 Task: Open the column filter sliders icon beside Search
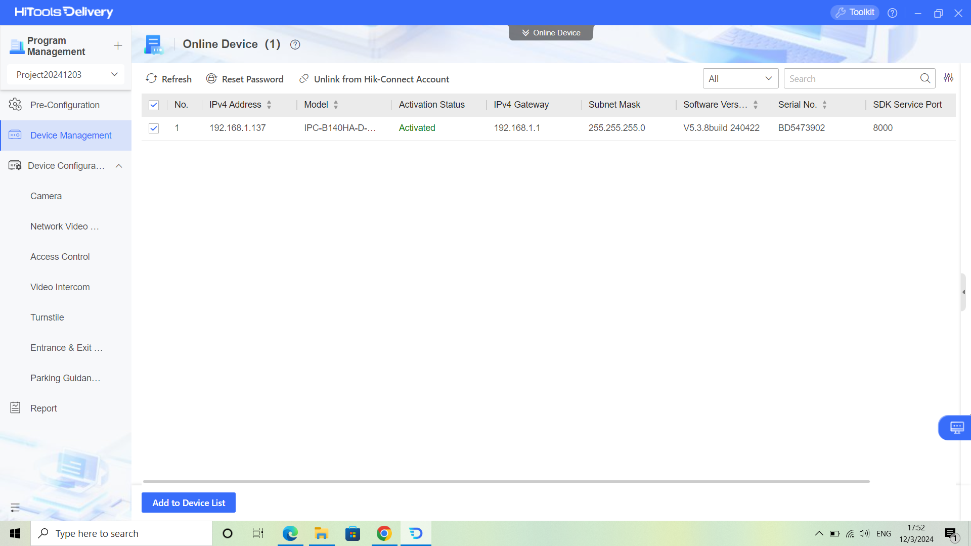pyautogui.click(x=949, y=78)
